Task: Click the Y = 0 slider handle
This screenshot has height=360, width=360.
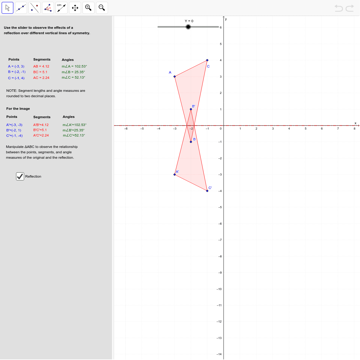Action: [188, 27]
